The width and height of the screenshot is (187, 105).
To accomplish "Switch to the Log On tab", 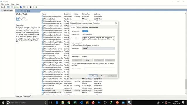I will click(79, 27).
